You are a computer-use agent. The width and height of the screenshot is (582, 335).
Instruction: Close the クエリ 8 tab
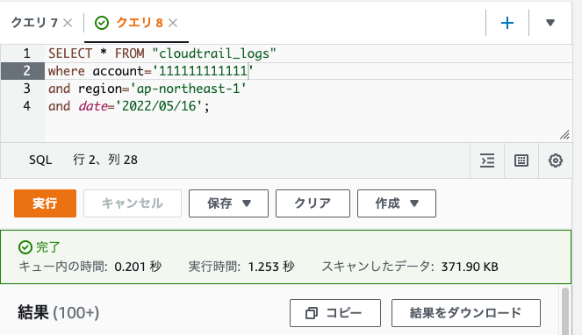173,23
